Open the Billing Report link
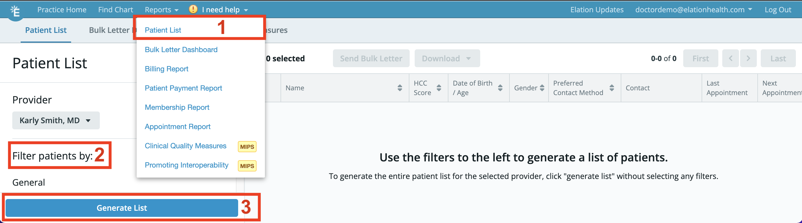The height and width of the screenshot is (223, 802). point(166,69)
